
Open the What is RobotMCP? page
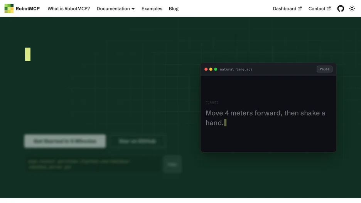[x=69, y=8]
